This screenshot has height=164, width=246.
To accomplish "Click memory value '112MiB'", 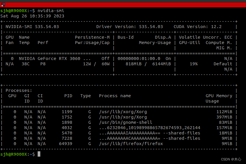I will click(x=224, y=112).
